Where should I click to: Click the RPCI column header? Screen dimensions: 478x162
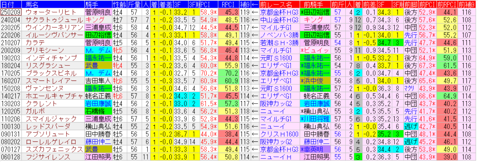coord(228,4)
